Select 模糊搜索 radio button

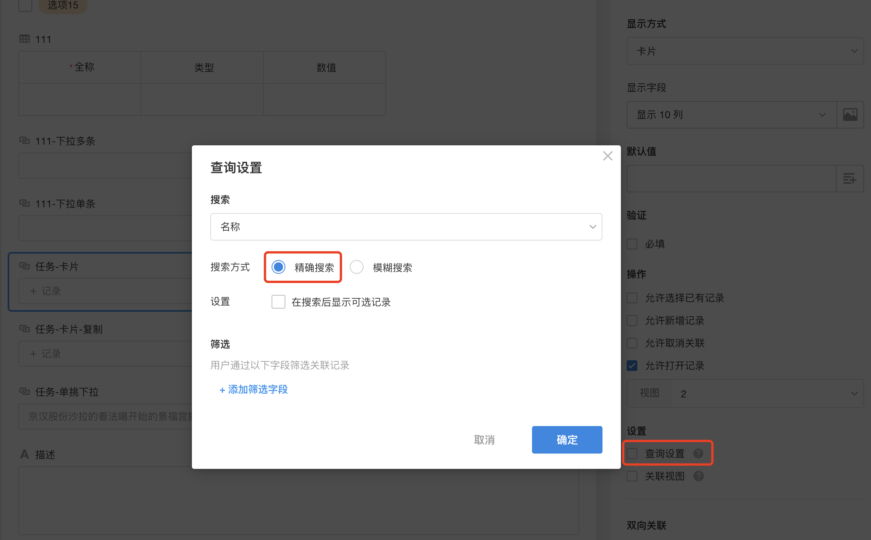pyautogui.click(x=357, y=267)
